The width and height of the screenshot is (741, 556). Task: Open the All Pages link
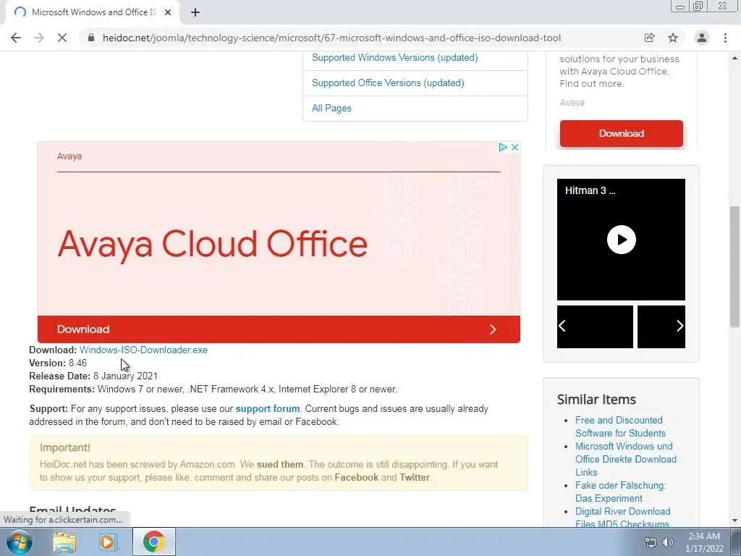click(331, 109)
